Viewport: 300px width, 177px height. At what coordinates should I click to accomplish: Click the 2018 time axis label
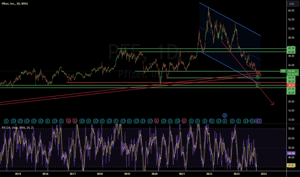(x=100, y=174)
